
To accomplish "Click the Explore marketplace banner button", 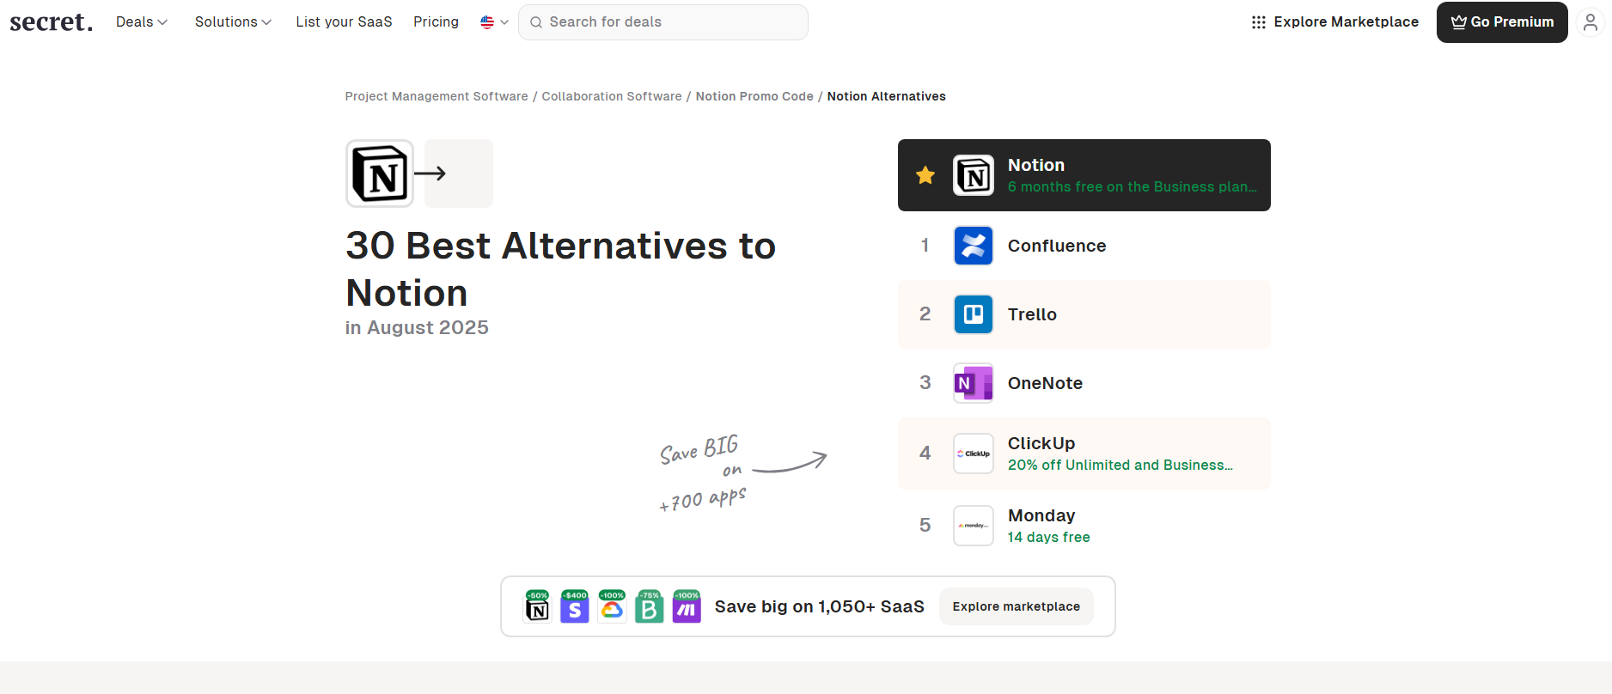I will (1017, 606).
